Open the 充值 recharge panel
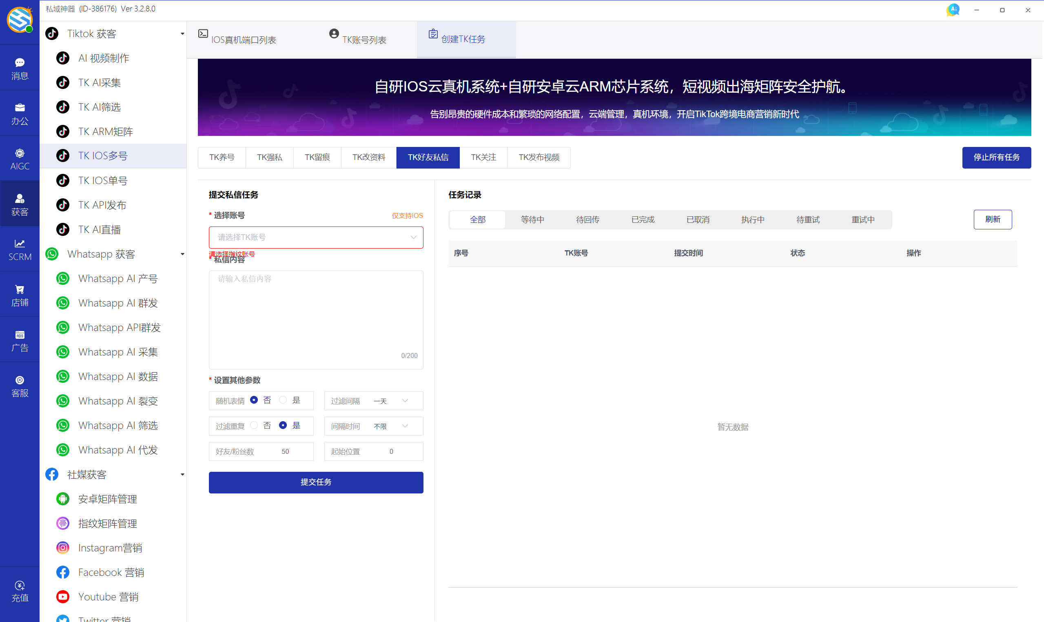Image resolution: width=1044 pixels, height=622 pixels. (x=20, y=591)
